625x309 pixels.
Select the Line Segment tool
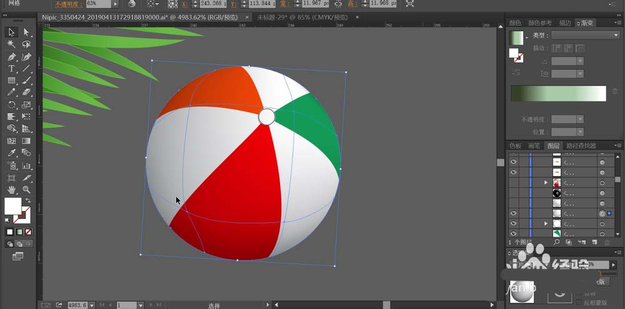pyautogui.click(x=26, y=69)
